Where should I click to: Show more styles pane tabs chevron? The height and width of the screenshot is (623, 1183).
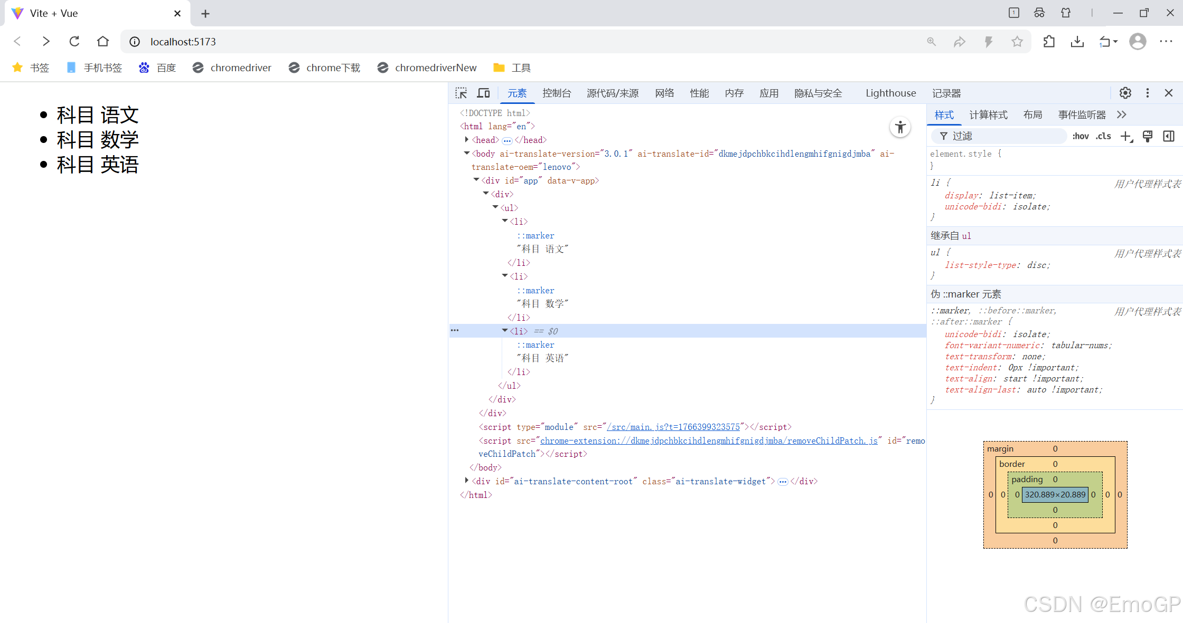pyautogui.click(x=1122, y=115)
